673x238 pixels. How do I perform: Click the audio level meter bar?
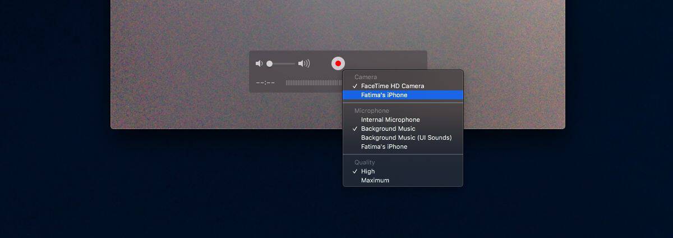pyautogui.click(x=314, y=83)
